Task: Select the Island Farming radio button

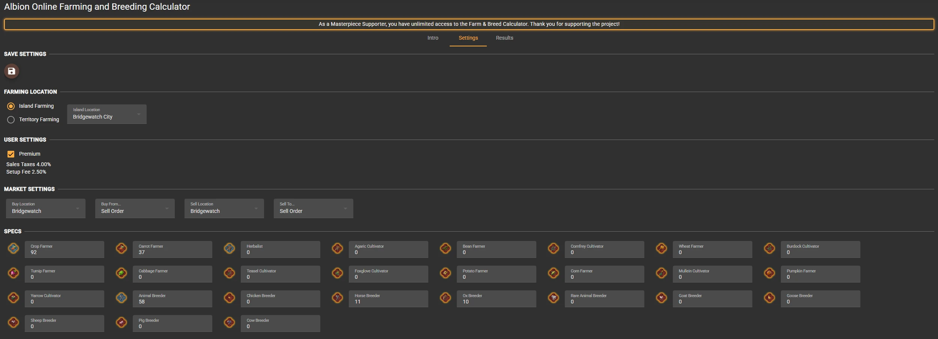Action: 11,106
